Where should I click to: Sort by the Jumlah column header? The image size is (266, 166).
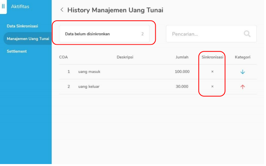tap(182, 57)
